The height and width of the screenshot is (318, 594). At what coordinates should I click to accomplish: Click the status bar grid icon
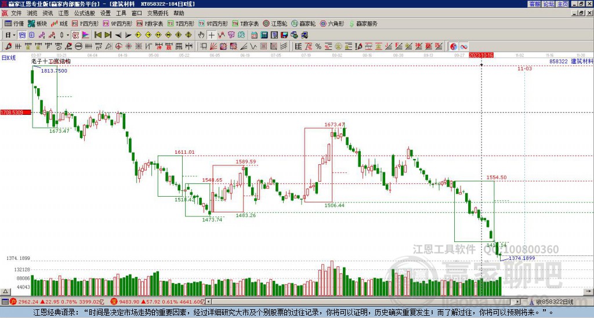(5, 302)
